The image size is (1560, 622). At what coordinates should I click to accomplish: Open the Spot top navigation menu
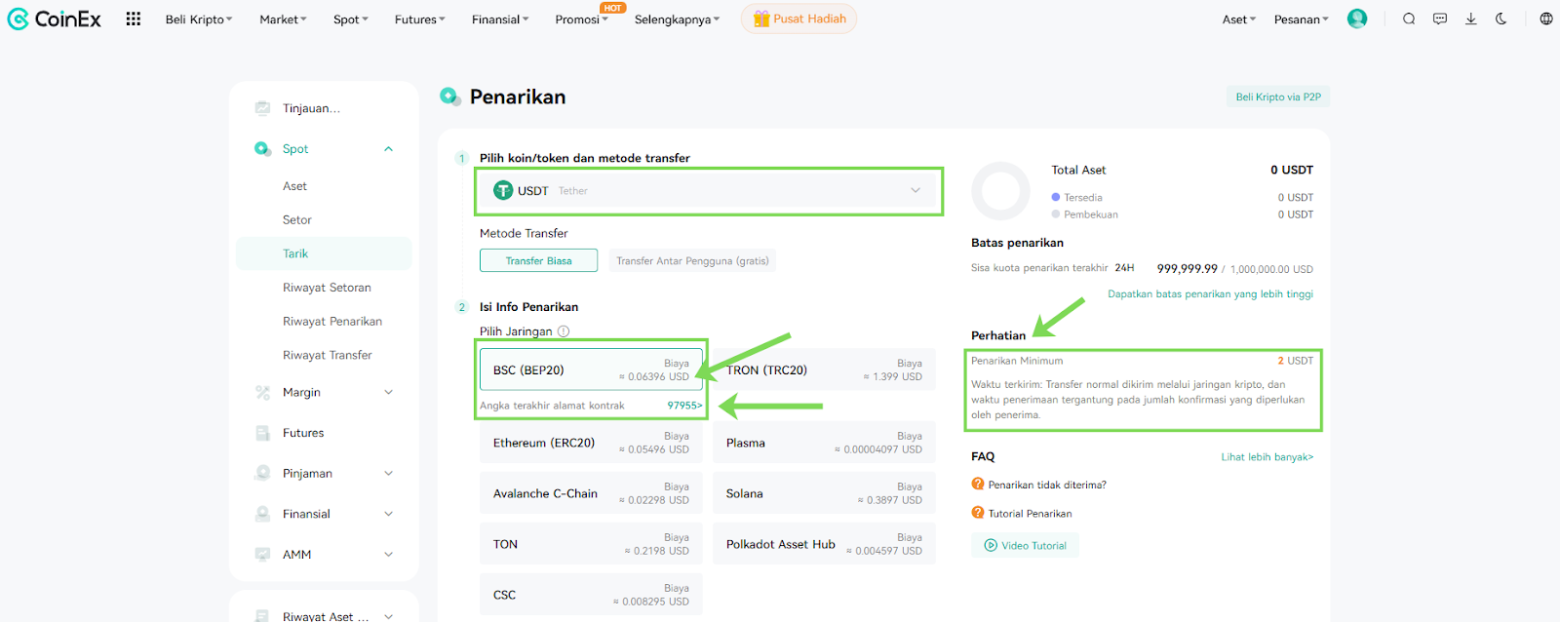coord(351,19)
